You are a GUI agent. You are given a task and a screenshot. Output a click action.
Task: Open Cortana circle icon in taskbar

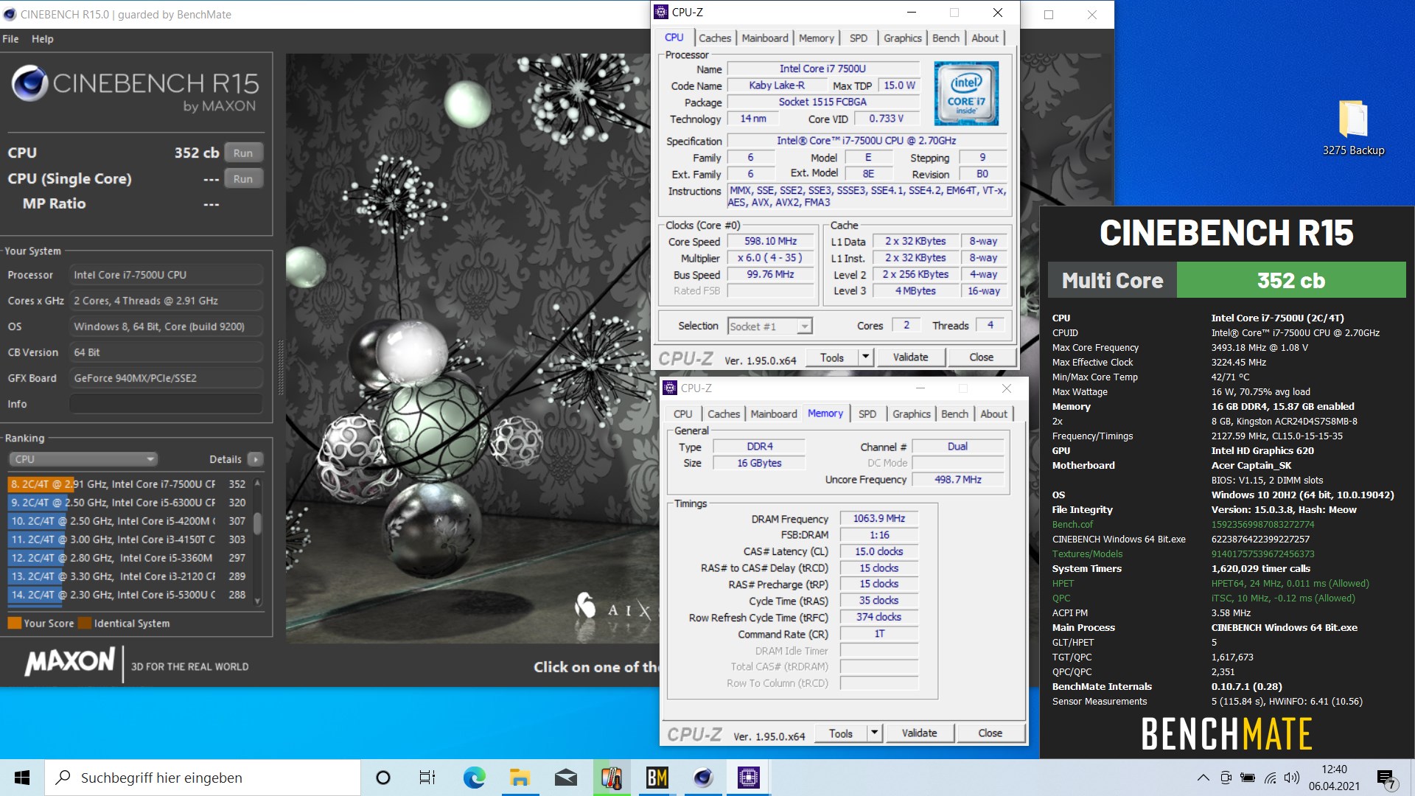pyautogui.click(x=382, y=778)
